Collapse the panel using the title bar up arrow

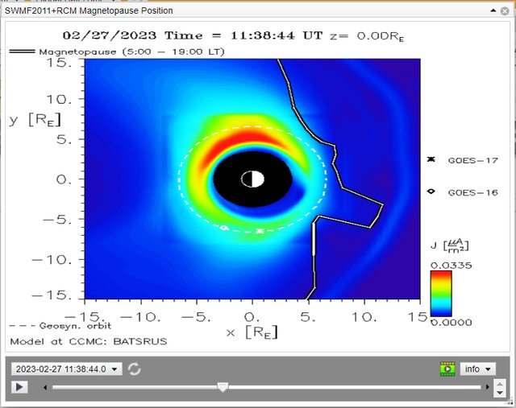(493, 10)
